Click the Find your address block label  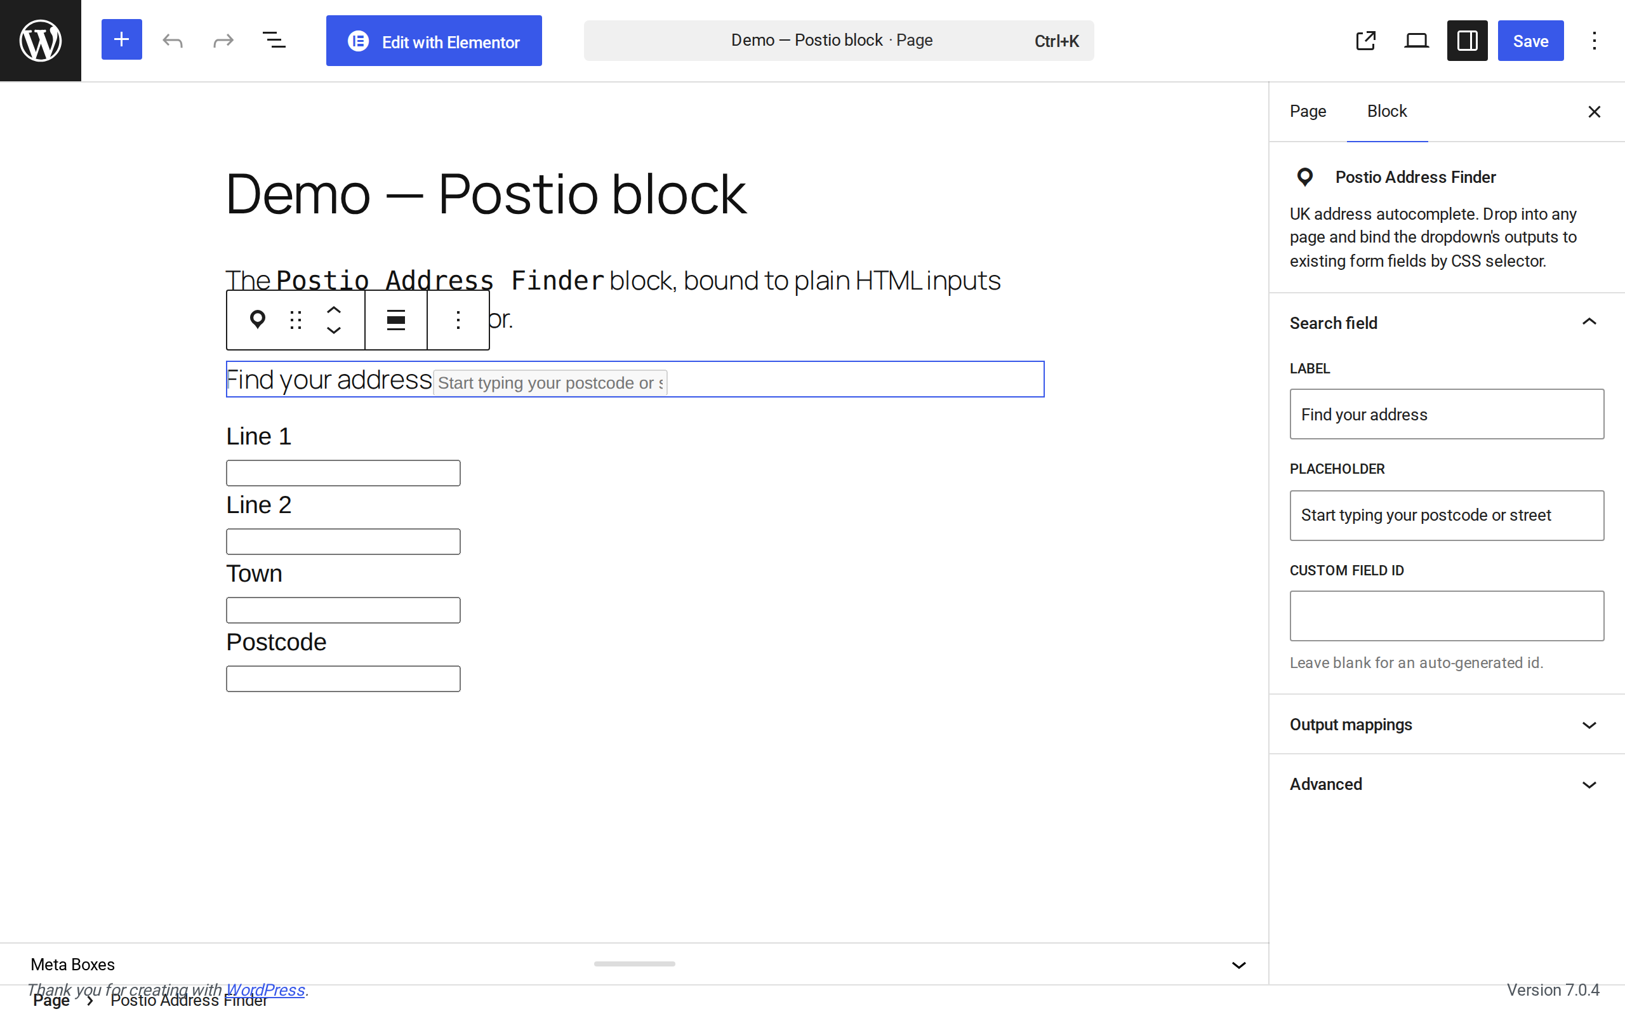click(329, 380)
